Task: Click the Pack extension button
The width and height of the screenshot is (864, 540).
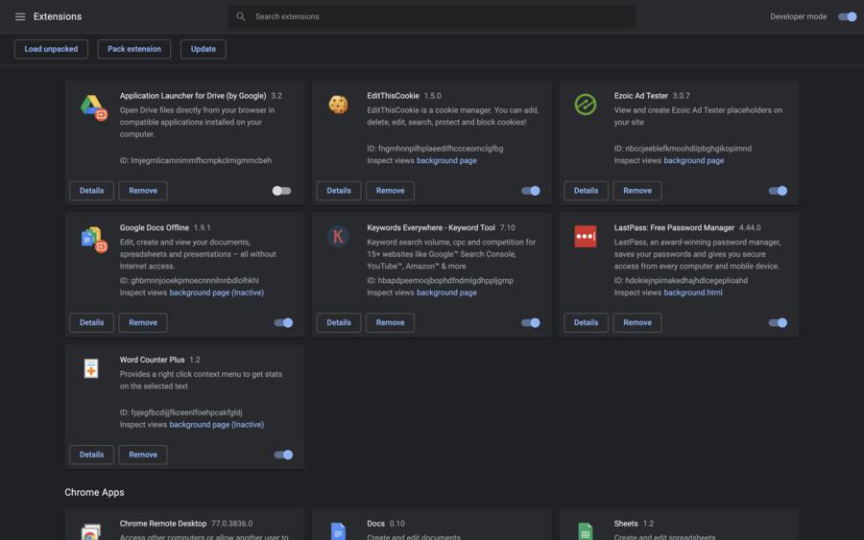Action: 133,49
